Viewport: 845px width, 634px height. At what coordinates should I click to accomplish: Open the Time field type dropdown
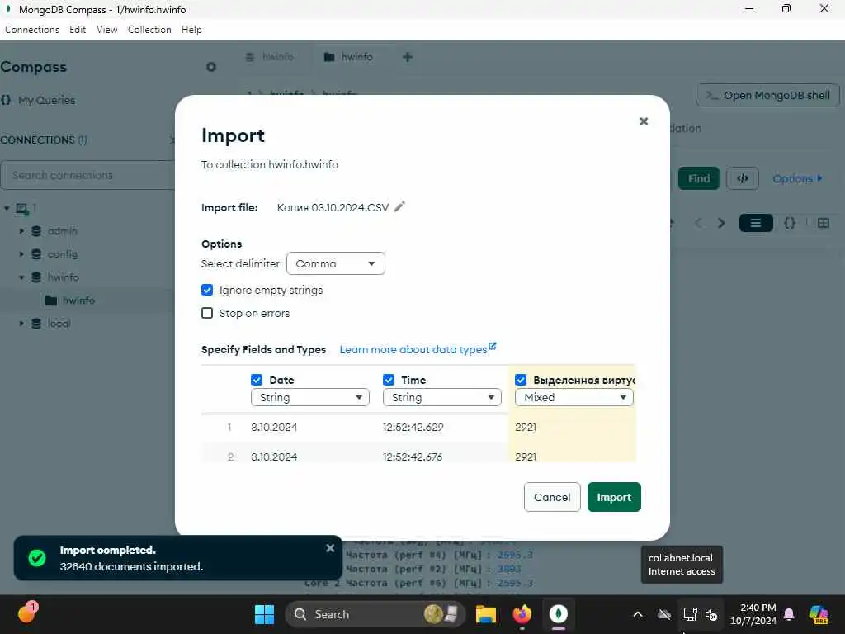[442, 397]
